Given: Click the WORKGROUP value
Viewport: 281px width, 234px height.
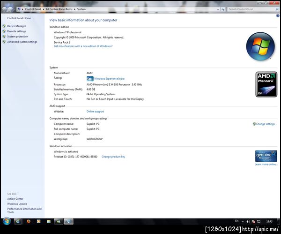Looking at the screenshot, I should [95, 139].
